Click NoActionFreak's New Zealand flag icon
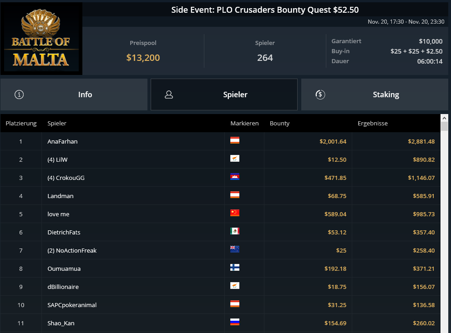The image size is (451, 333). (235, 249)
